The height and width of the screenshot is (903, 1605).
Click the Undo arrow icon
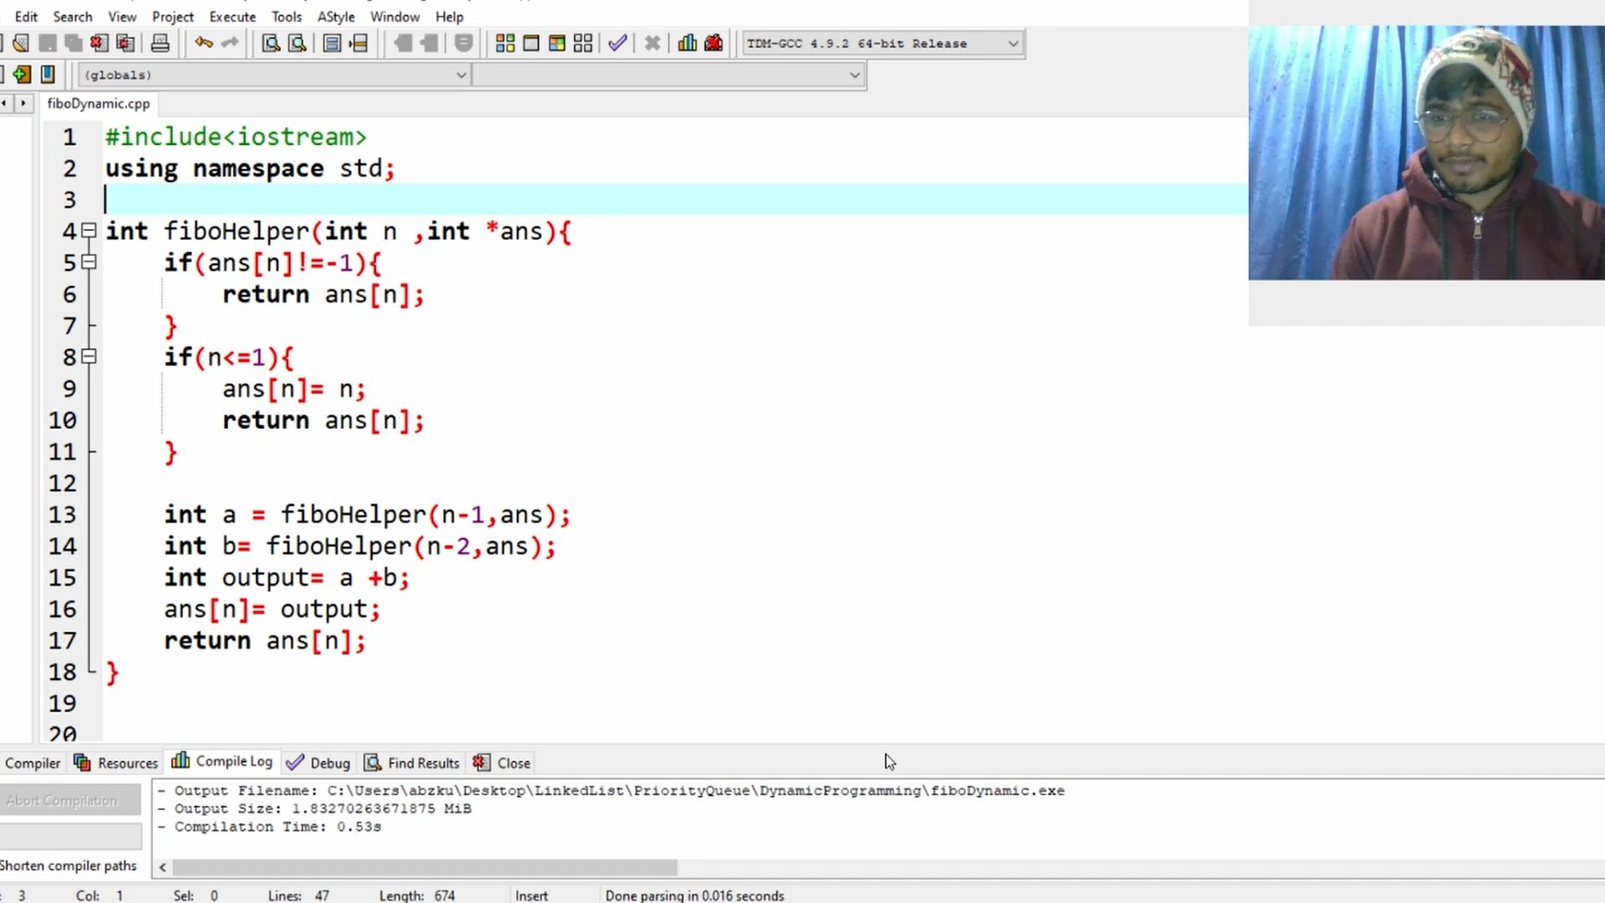tap(203, 43)
